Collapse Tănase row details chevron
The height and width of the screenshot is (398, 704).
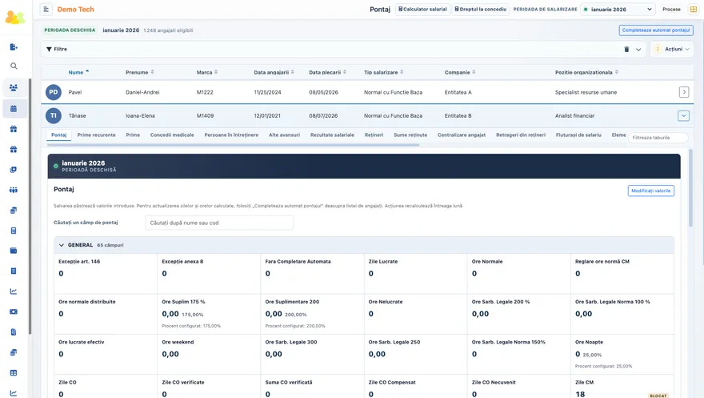(683, 115)
